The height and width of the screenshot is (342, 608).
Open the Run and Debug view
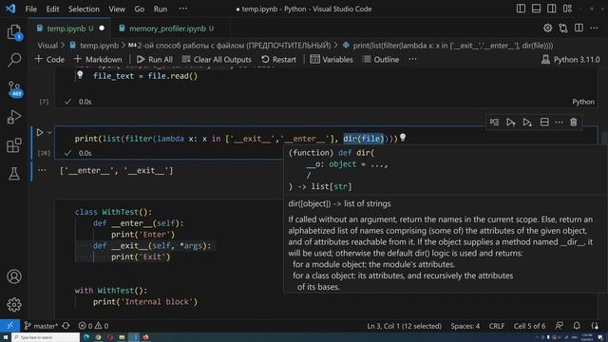[14, 117]
